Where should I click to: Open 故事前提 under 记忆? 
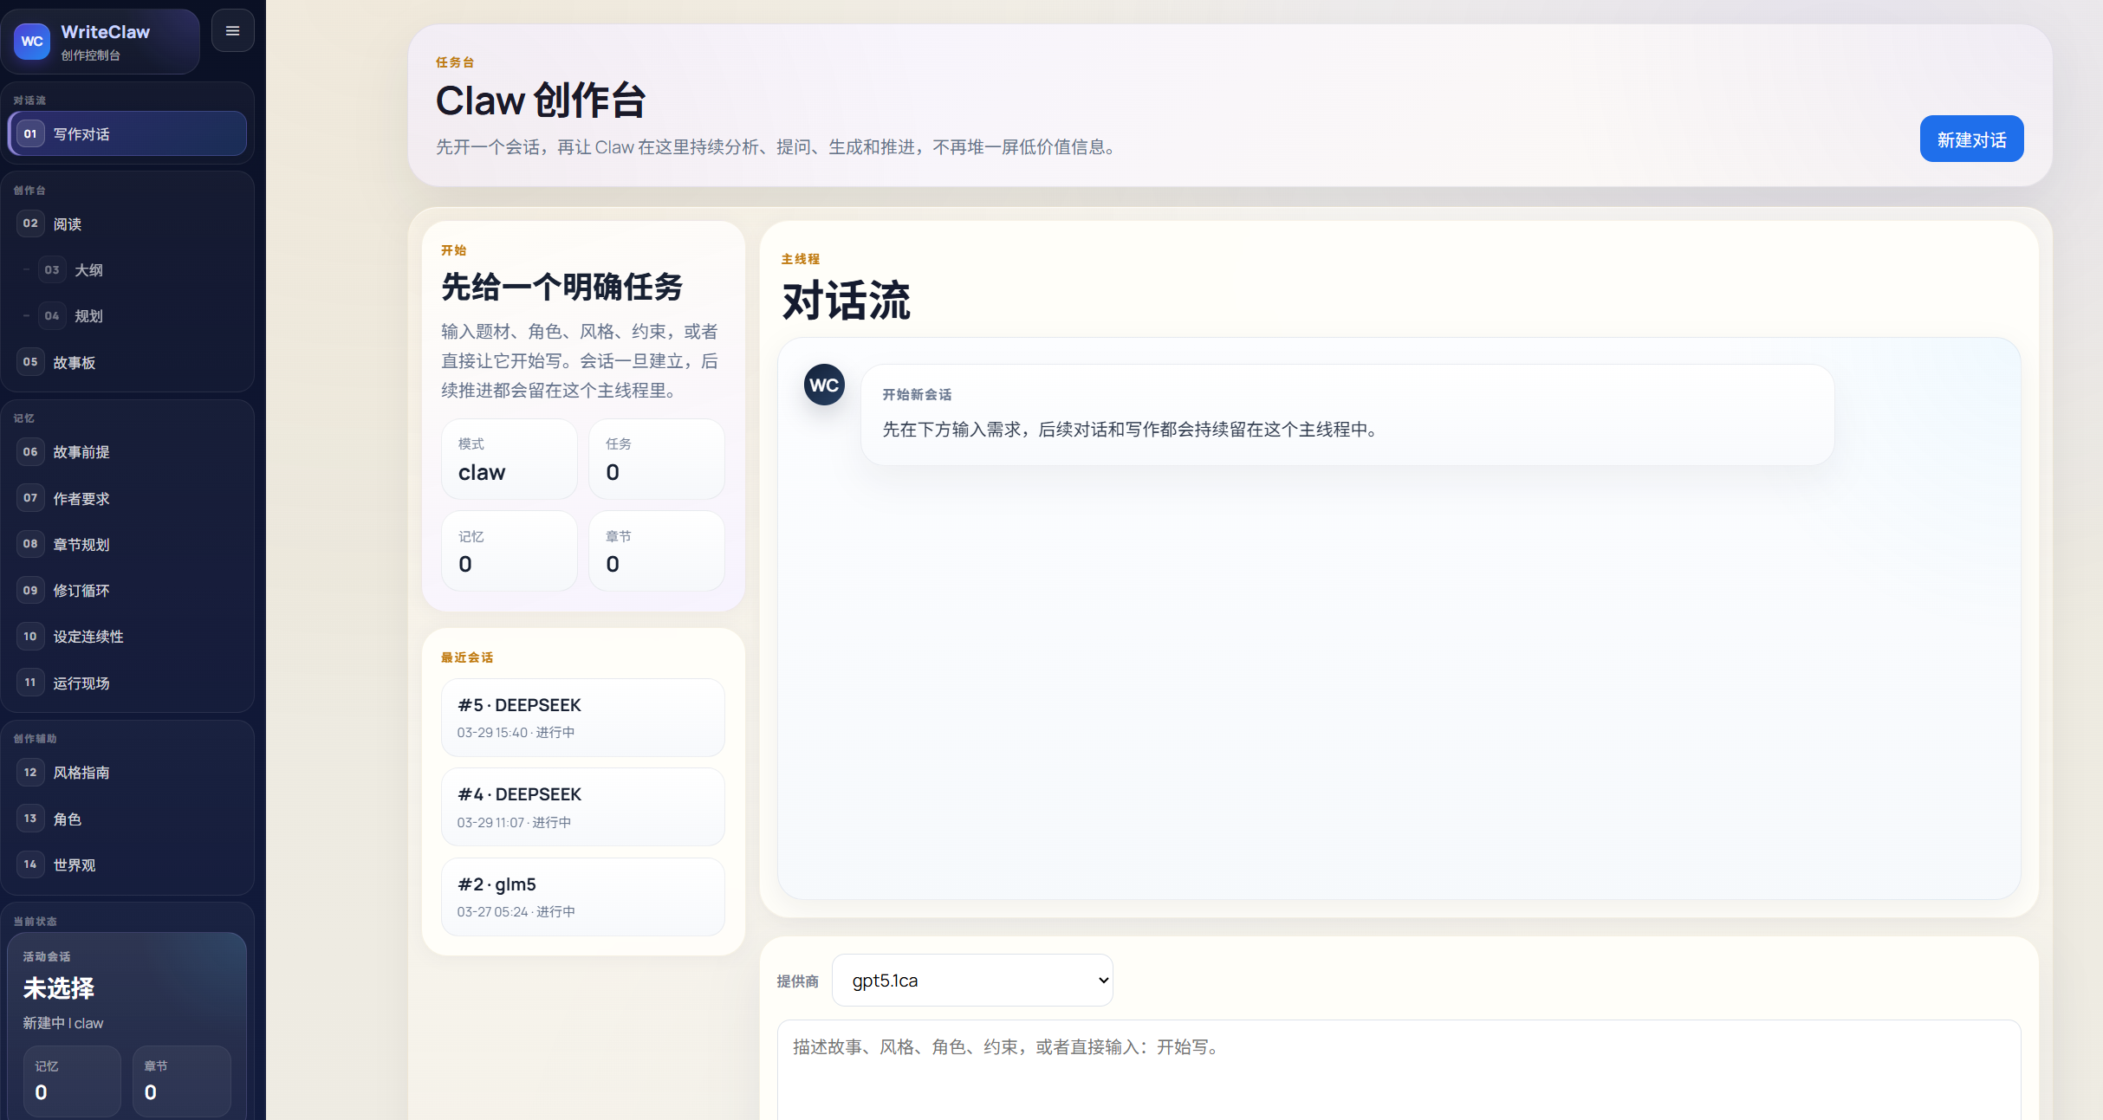tap(127, 451)
